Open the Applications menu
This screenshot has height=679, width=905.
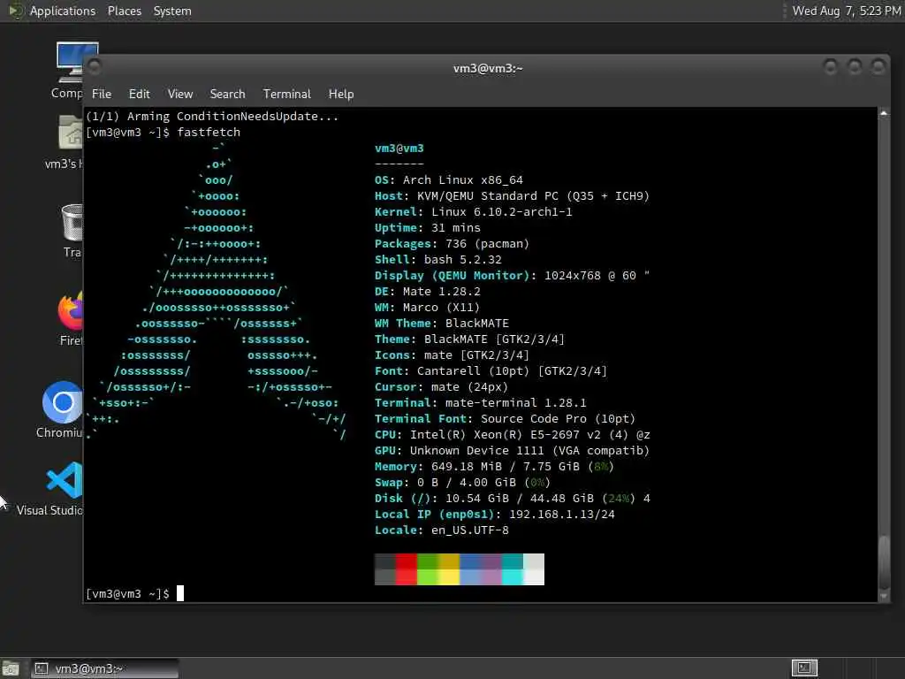63,11
